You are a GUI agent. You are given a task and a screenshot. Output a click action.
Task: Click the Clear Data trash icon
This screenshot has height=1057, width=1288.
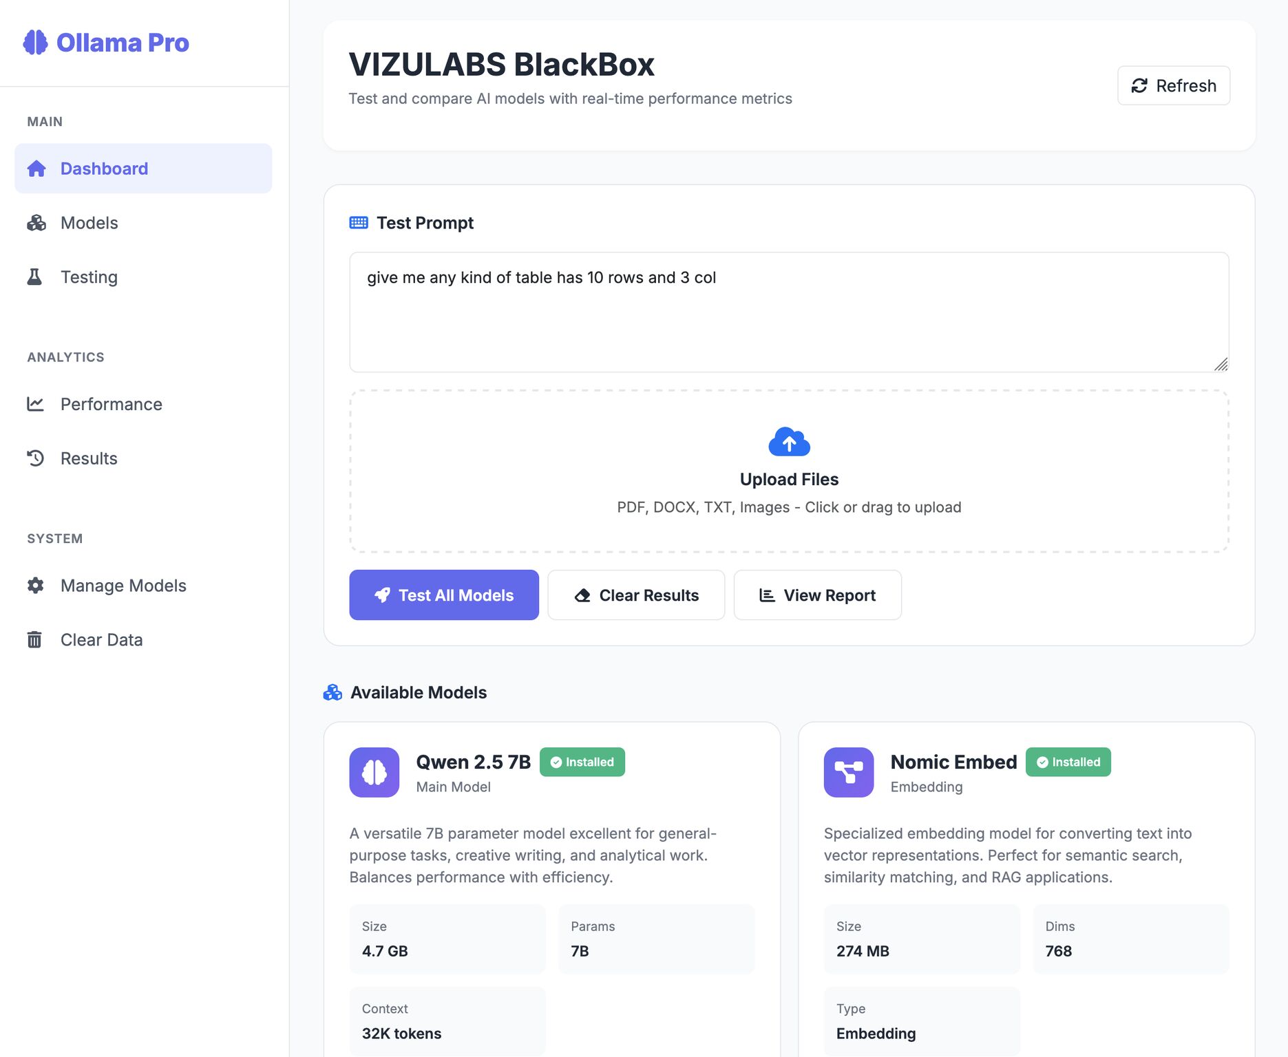pos(36,639)
